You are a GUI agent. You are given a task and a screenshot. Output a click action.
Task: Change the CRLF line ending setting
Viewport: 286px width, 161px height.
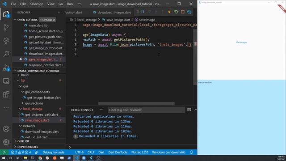(91, 152)
